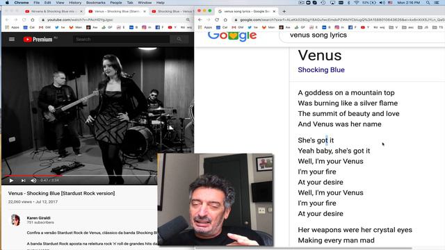Open the History menu

point(75,3)
